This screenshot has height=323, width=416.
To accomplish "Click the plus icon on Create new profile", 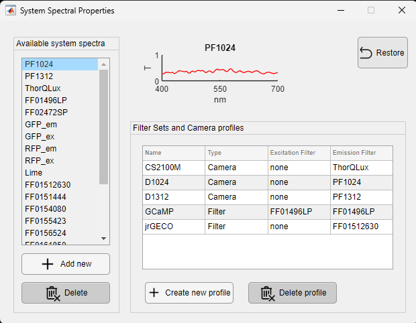I will [154, 293].
